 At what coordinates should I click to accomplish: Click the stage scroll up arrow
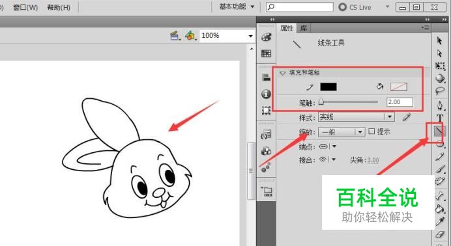click(x=252, y=49)
